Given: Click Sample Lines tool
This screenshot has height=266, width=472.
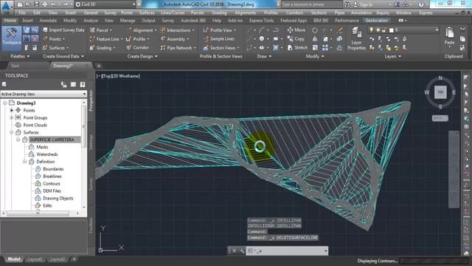Looking at the screenshot, I should coord(219,39).
